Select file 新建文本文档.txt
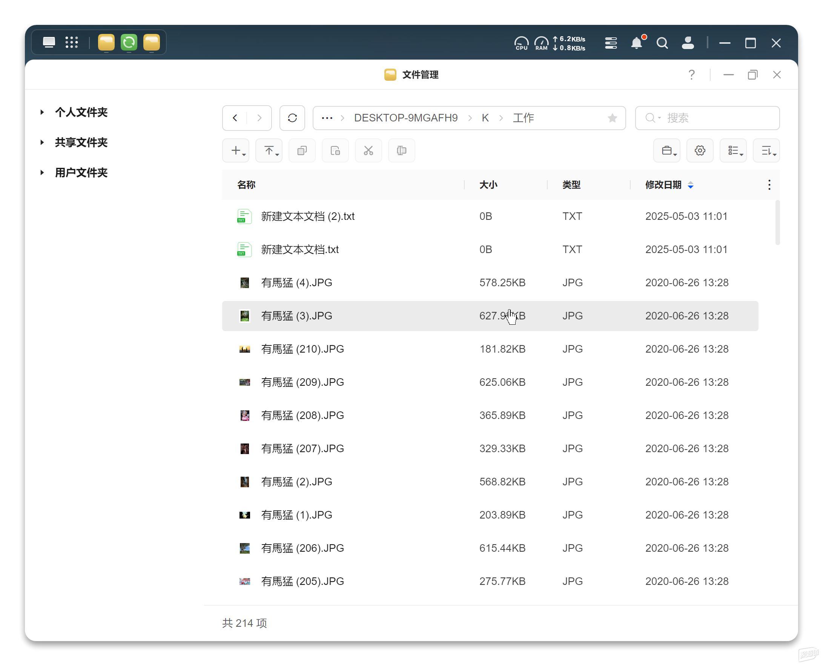The height and width of the screenshot is (666, 823). point(490,249)
